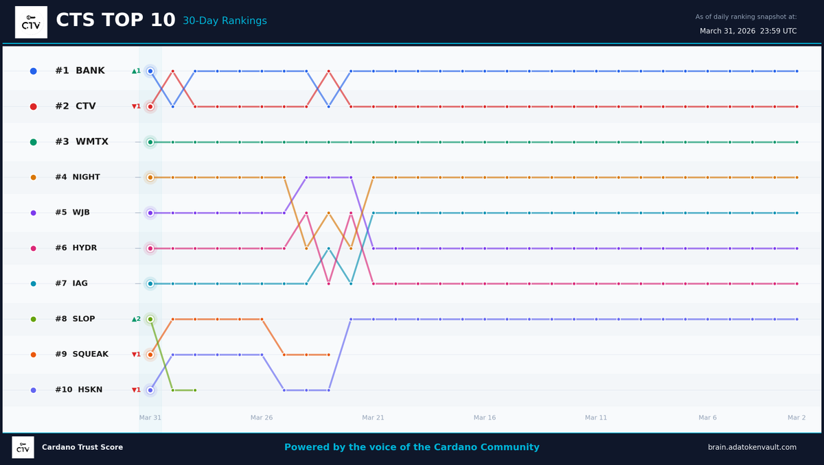Click the red CTV legend dot
Screen dimensions: 824x465
[34, 106]
